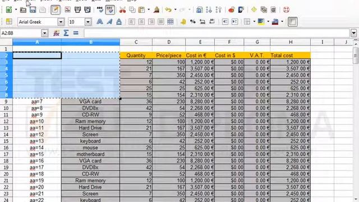Open page preview

coord(88,10)
